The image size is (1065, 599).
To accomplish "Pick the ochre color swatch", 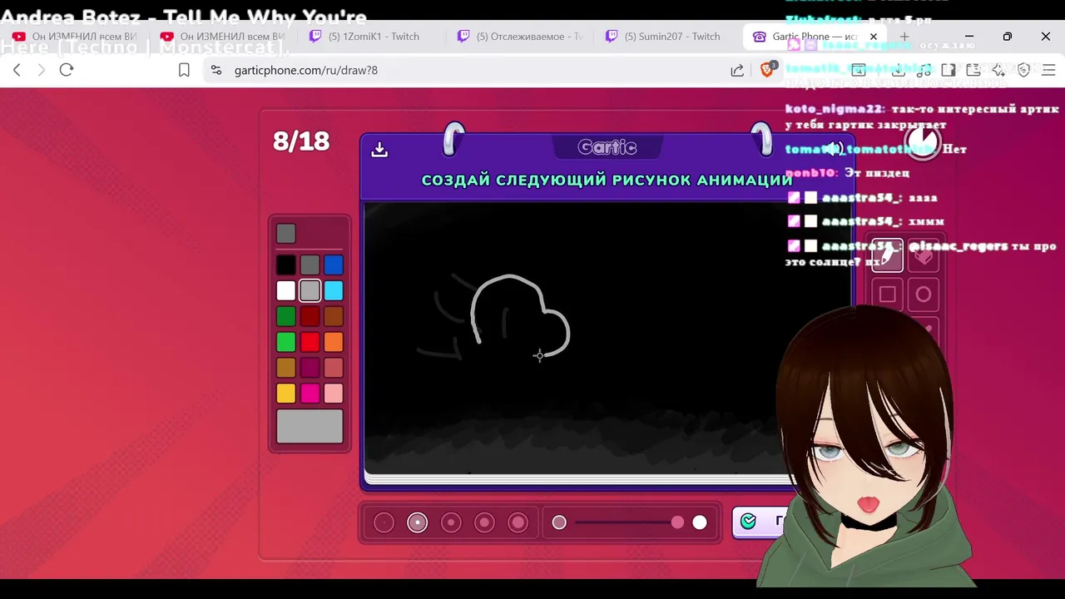I will (286, 368).
